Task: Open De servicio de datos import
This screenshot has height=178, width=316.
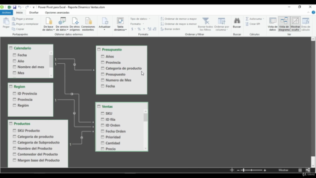Action: [x=62, y=24]
